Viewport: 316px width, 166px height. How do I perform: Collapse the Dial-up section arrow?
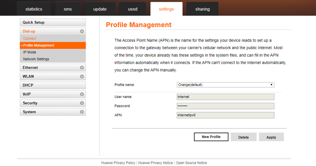click(x=82, y=31)
